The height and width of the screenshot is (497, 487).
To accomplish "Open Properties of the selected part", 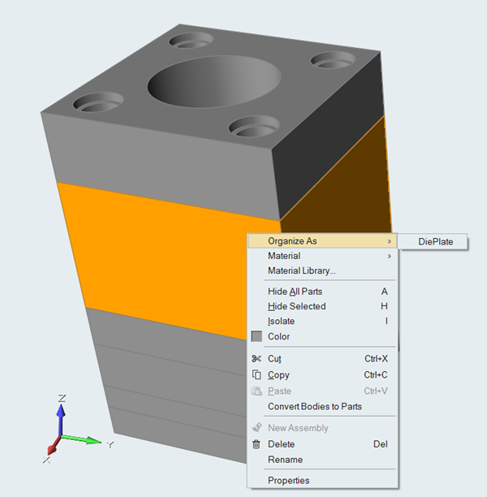I will pyautogui.click(x=288, y=480).
